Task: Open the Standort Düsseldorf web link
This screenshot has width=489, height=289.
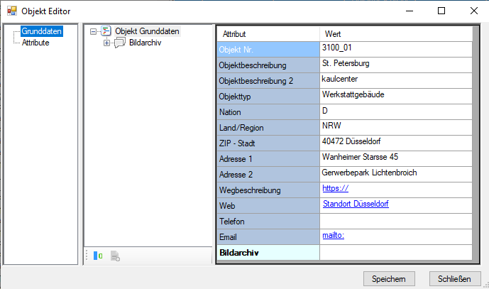Action: click(x=356, y=204)
